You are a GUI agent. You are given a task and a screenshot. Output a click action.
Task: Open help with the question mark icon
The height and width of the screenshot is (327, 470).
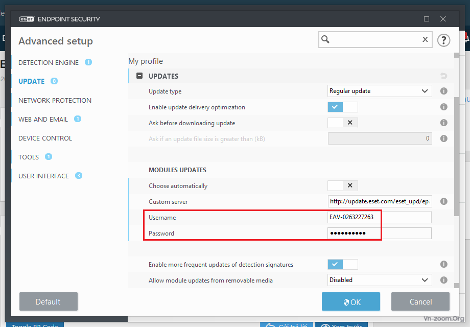click(x=443, y=40)
